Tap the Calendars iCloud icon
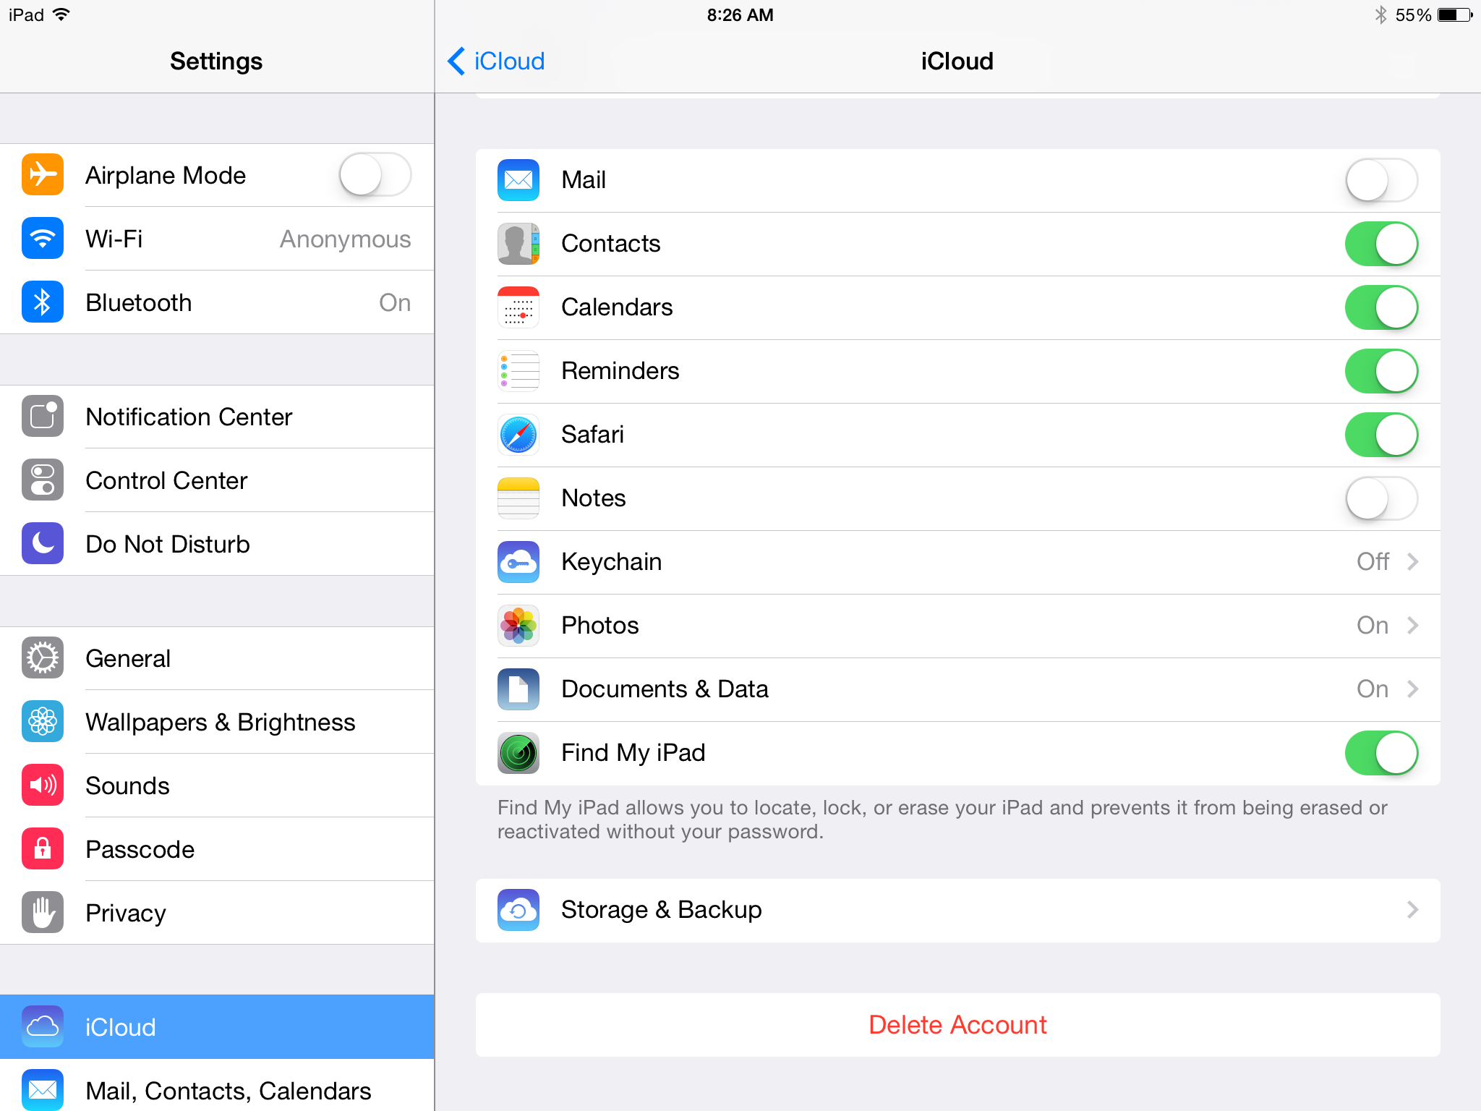 [521, 307]
